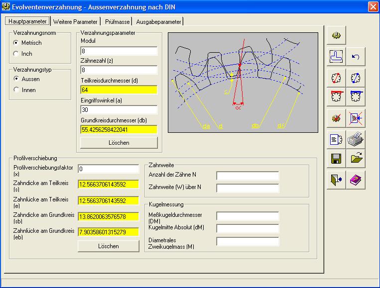
Task: Select the Aussen gear type option
Action: tap(16, 79)
